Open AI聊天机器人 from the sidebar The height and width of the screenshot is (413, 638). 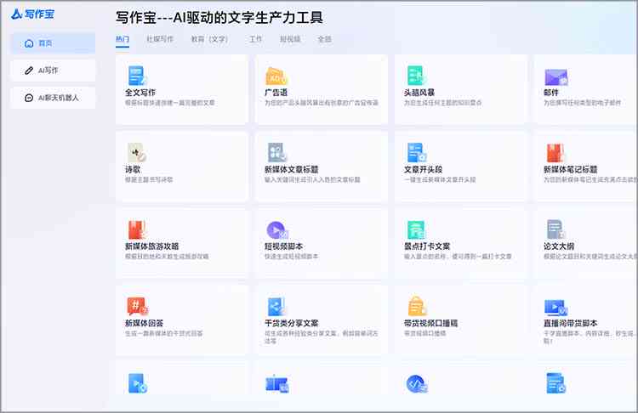point(53,98)
